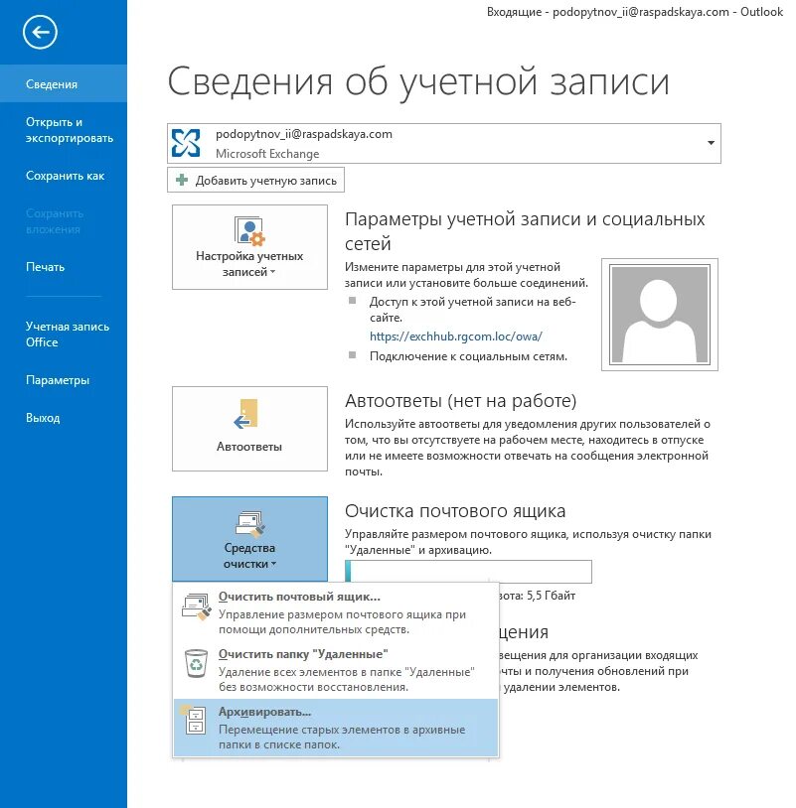The width and height of the screenshot is (796, 808).
Task: Open Параметры in the sidebar
Action: pyautogui.click(x=58, y=380)
